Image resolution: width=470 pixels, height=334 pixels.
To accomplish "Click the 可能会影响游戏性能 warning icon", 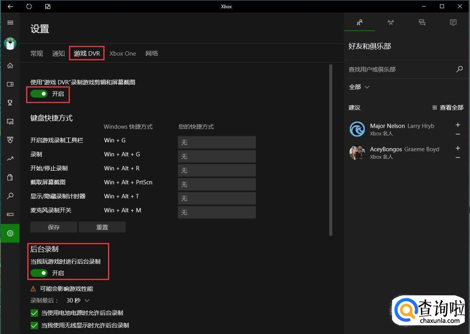I will point(33,289).
